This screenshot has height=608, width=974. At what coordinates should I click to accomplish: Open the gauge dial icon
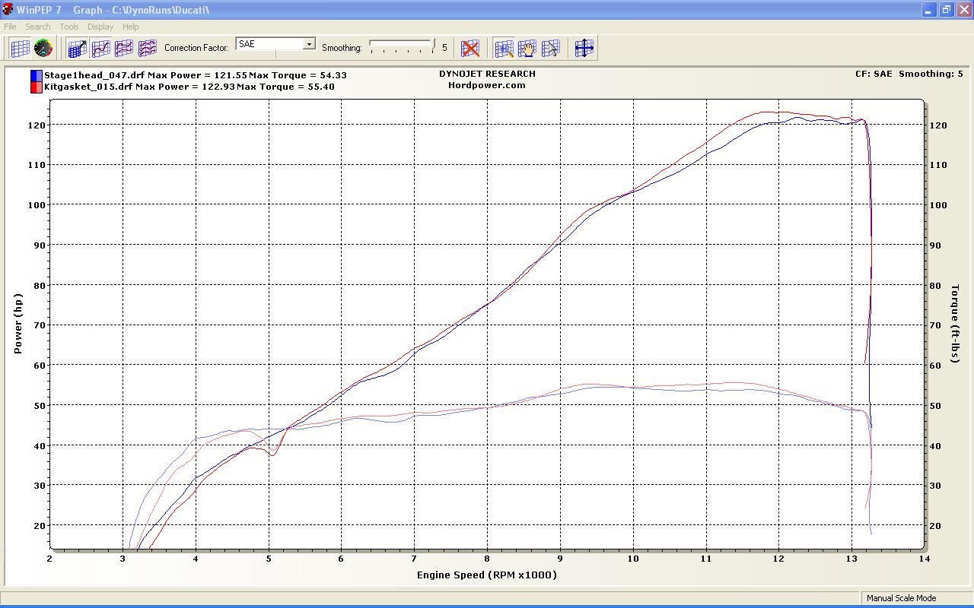click(x=43, y=48)
